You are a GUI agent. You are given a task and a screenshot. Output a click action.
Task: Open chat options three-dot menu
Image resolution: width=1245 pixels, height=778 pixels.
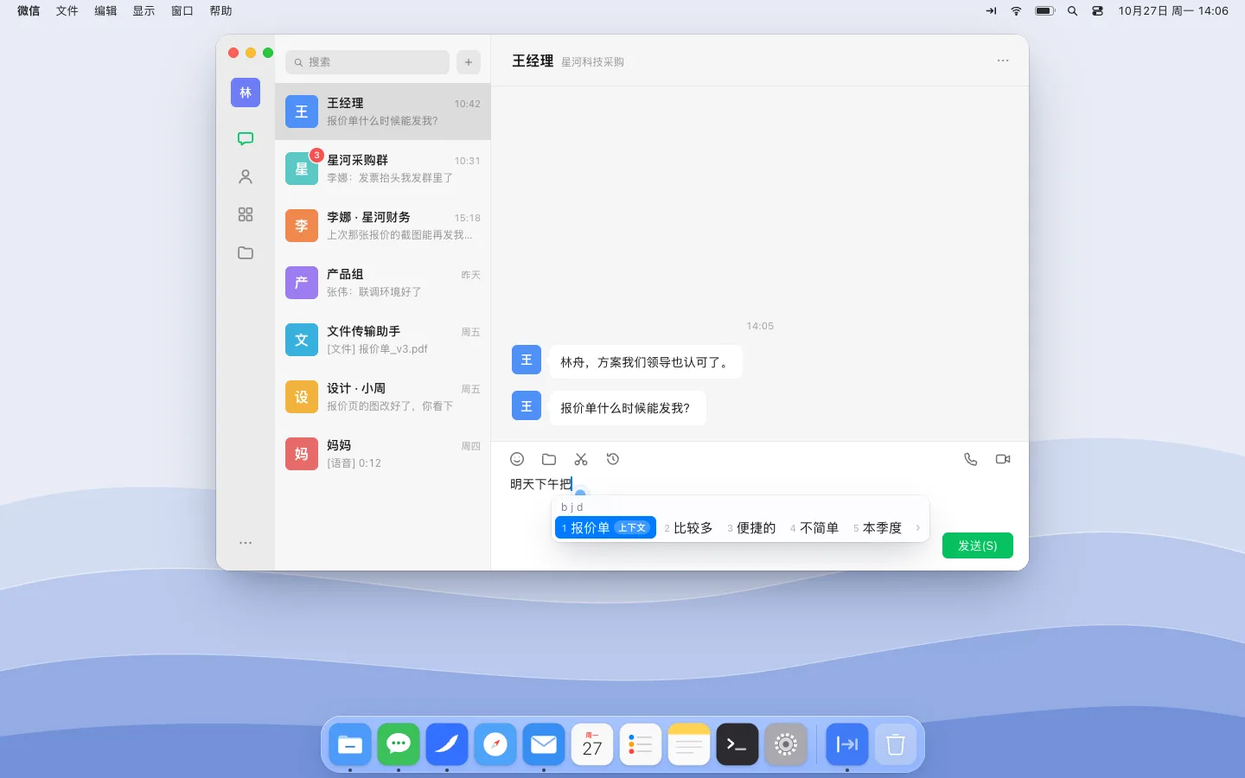point(1003,61)
